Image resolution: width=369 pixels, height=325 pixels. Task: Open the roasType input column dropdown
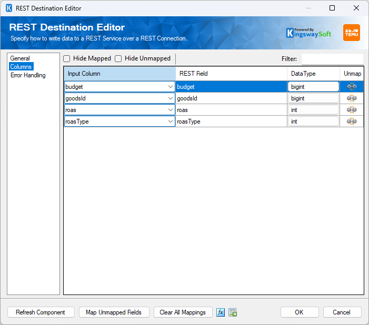(171, 121)
